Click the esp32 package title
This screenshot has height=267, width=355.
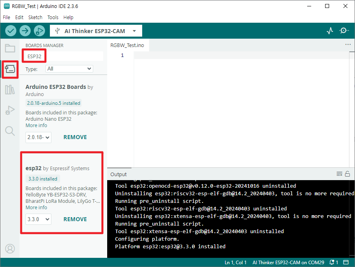pos(33,168)
